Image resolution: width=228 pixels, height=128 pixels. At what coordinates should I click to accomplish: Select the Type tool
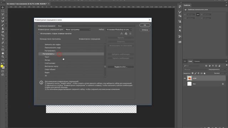tap(2, 39)
